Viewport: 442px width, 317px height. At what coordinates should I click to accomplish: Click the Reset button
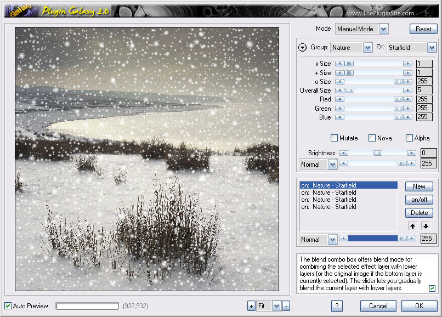pos(423,29)
